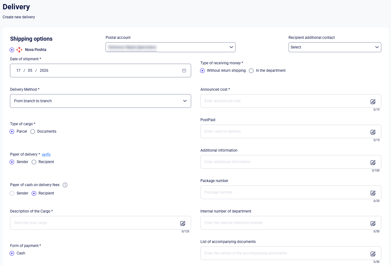
Task: Click the Type of receiving money label
Action: click(222, 63)
